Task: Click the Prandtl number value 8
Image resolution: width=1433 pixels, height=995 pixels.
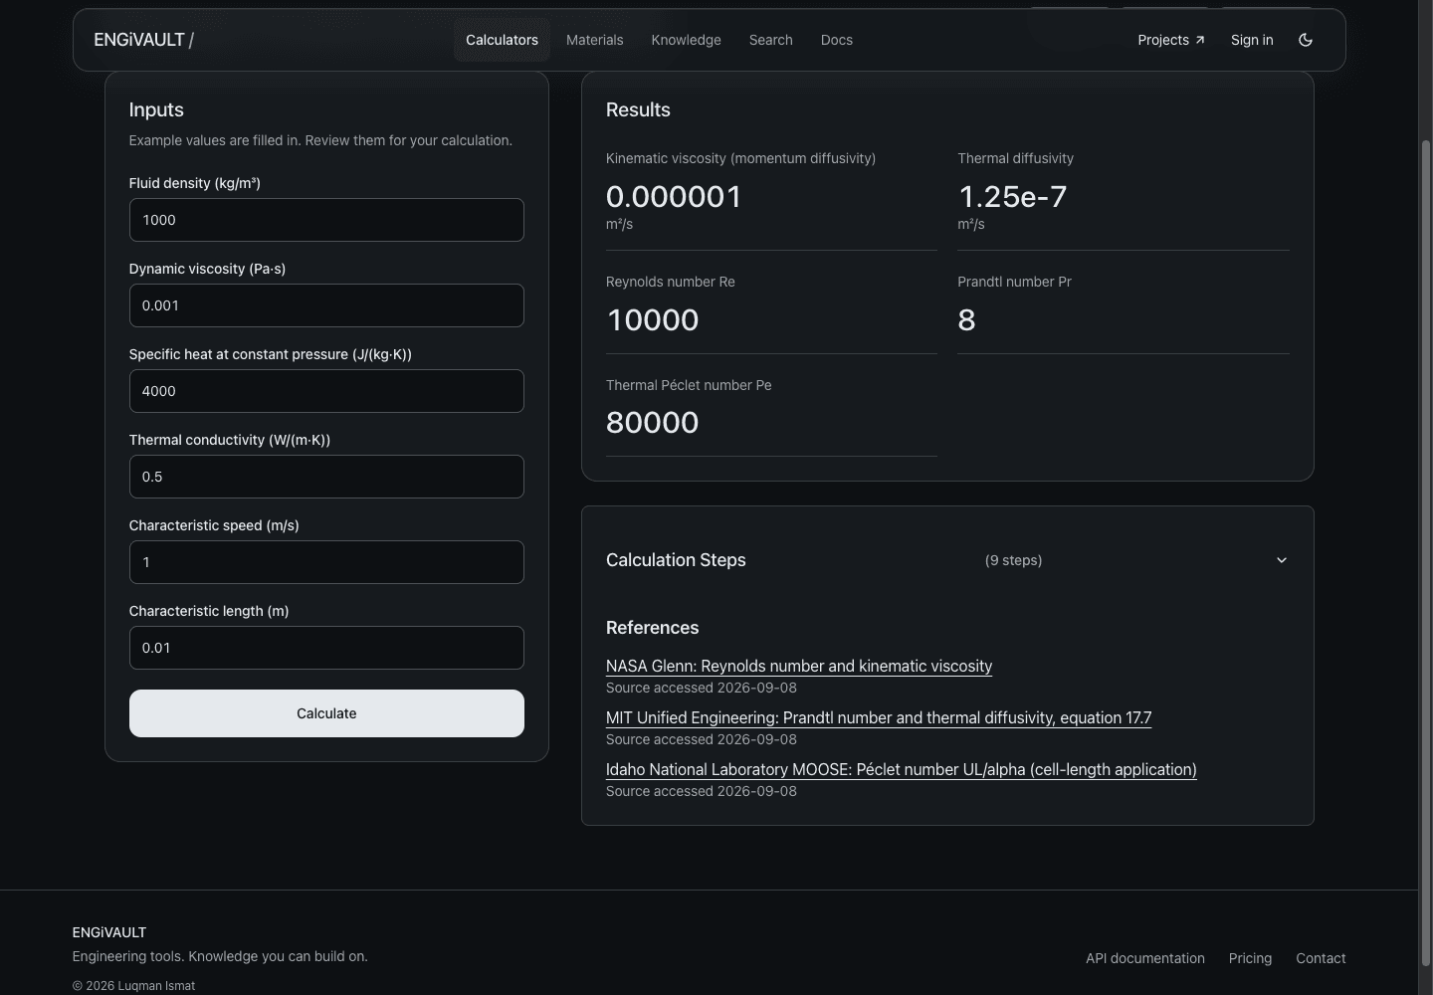Action: pos(966,319)
